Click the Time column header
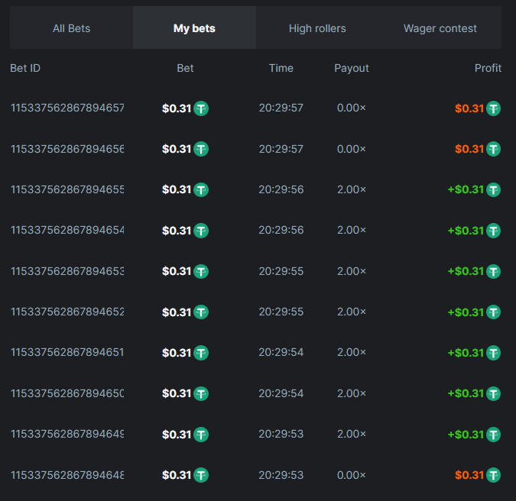This screenshot has width=516, height=501. tap(281, 68)
